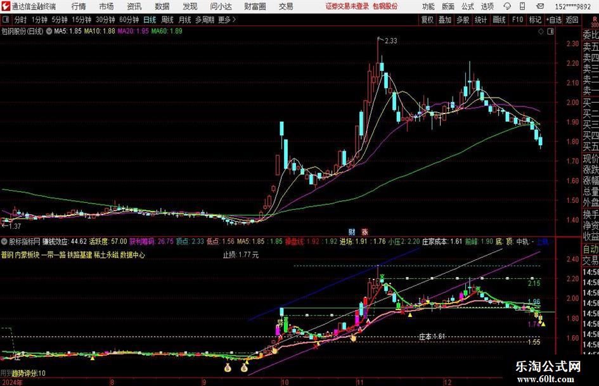Open the mail envelope icon
Viewport: 599px width, 386px height.
pos(540,6)
